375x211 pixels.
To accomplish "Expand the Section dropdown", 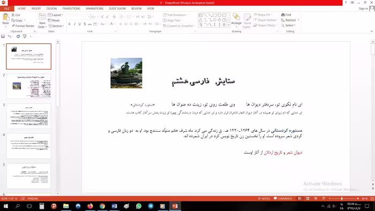I will 56,26.
